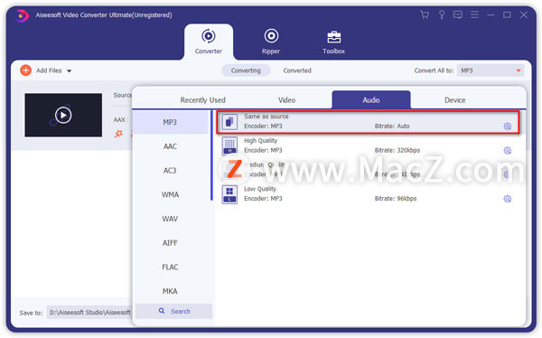Viewport: 542px width, 338px height.
Task: Select the Video format tab
Action: 286,100
